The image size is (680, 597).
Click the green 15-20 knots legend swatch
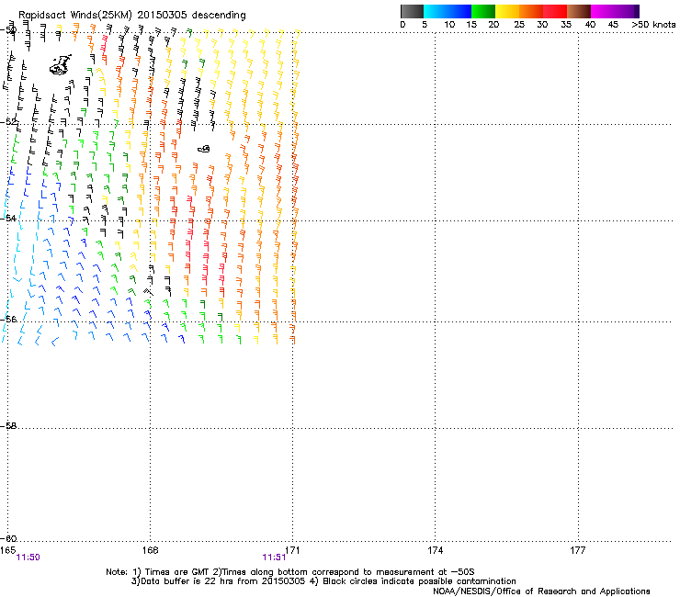(483, 11)
